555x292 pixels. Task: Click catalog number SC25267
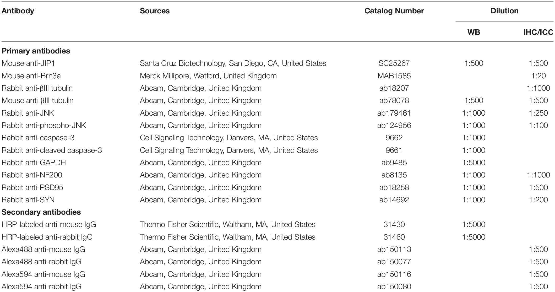(394, 63)
